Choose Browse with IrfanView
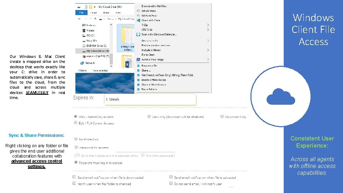Image resolution: width=343 pixels, height=193 pixels. point(154,6)
